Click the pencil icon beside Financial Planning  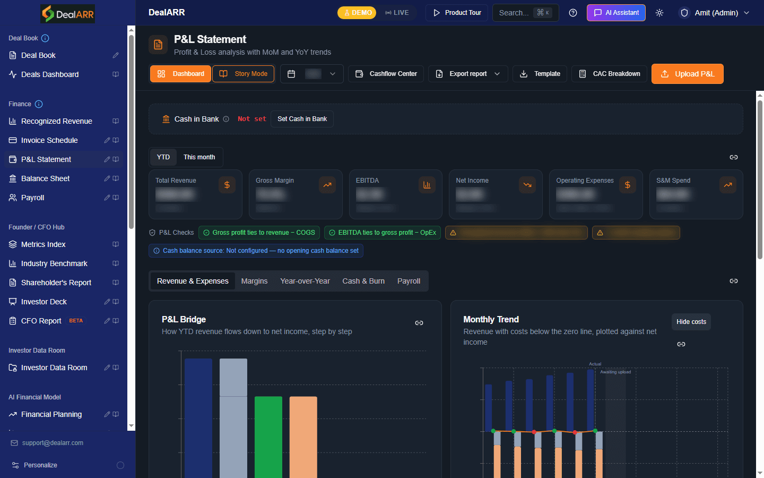point(107,414)
